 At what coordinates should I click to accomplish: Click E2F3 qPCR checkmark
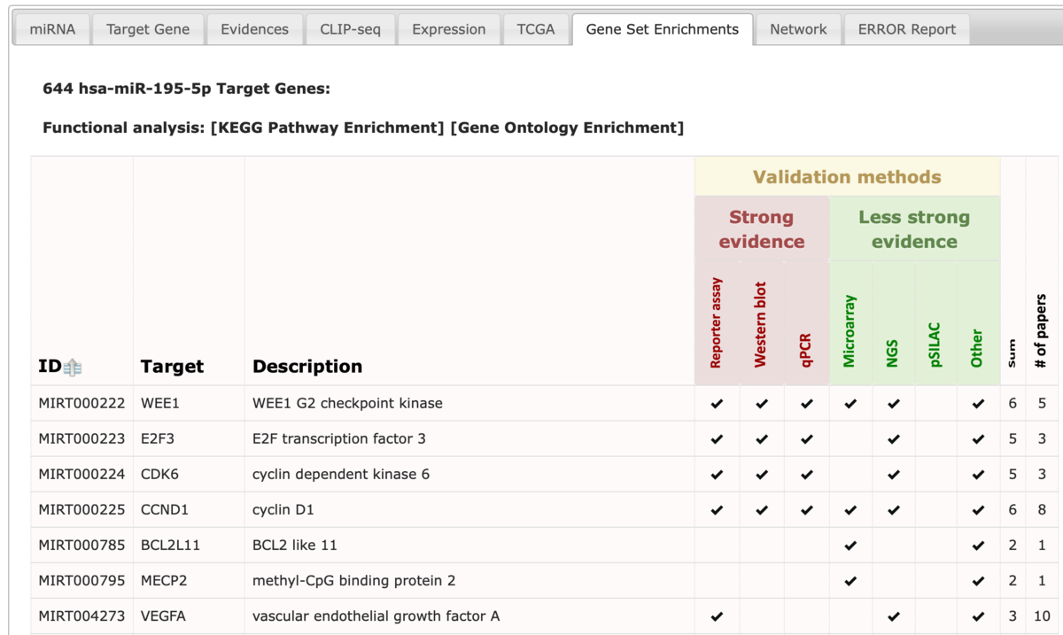806,439
